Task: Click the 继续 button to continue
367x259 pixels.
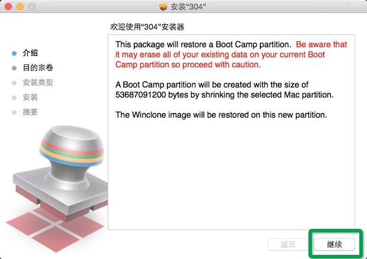Action: click(334, 244)
